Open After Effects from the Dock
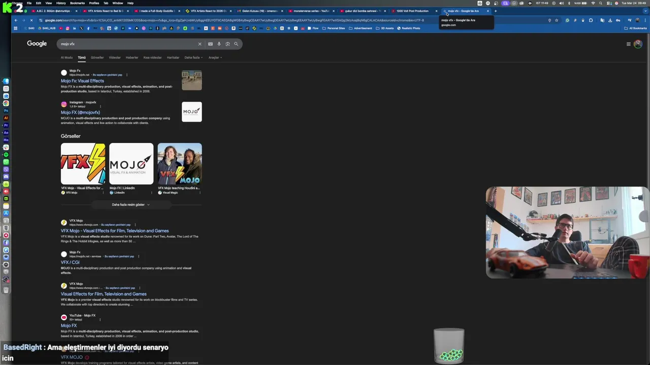Screen dimensions: 650x365 pos(6,132)
